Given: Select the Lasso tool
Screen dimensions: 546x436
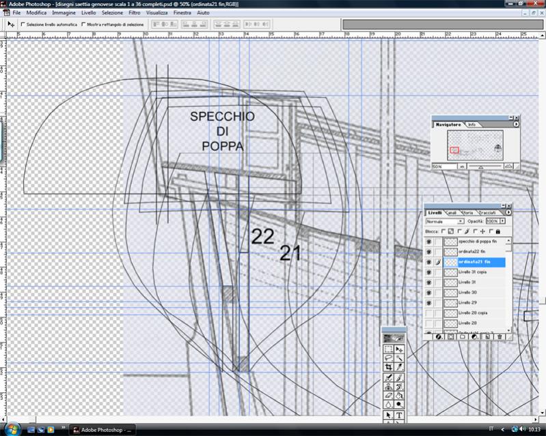Looking at the screenshot, I should [x=388, y=358].
